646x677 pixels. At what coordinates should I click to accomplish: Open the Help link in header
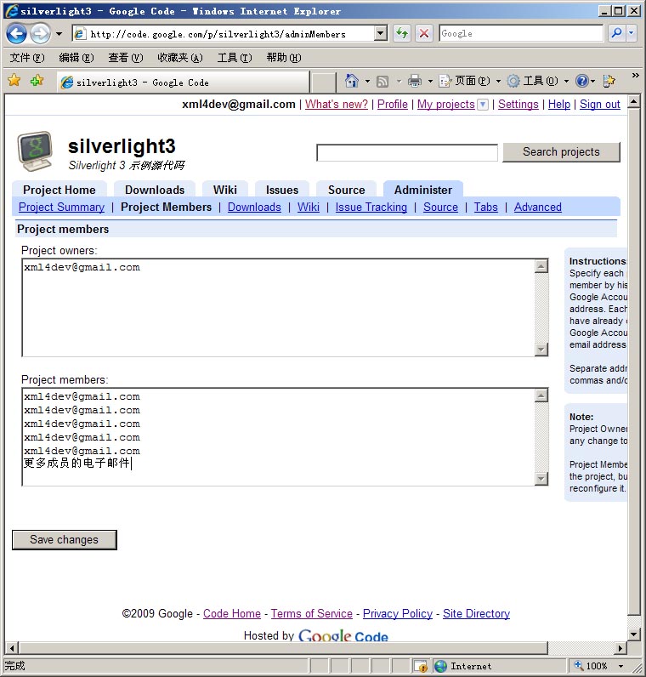tap(558, 104)
